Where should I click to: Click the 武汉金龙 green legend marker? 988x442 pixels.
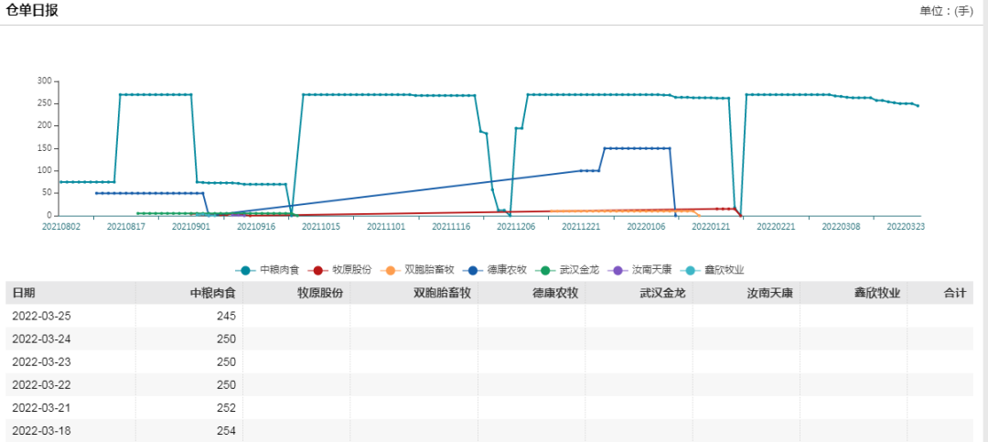tap(545, 270)
